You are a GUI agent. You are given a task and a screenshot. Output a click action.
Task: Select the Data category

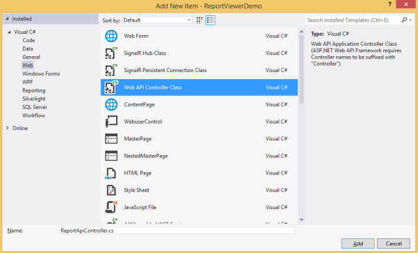point(28,49)
